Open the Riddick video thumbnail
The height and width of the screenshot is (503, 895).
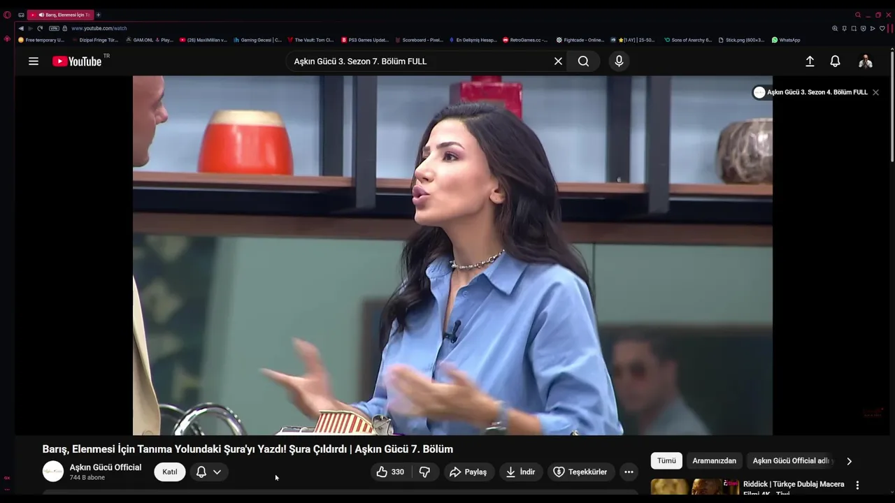tap(695, 486)
